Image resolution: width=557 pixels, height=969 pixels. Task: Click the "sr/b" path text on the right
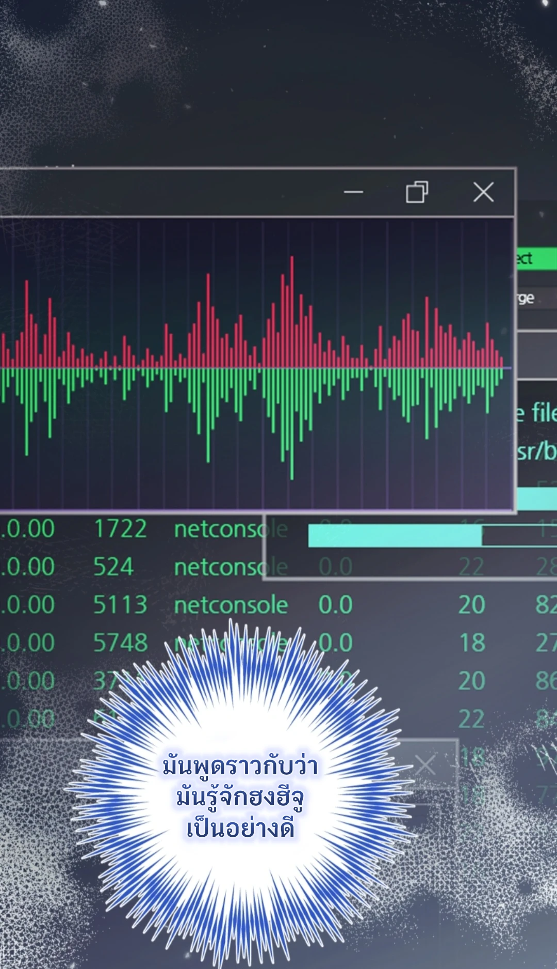[x=536, y=452]
